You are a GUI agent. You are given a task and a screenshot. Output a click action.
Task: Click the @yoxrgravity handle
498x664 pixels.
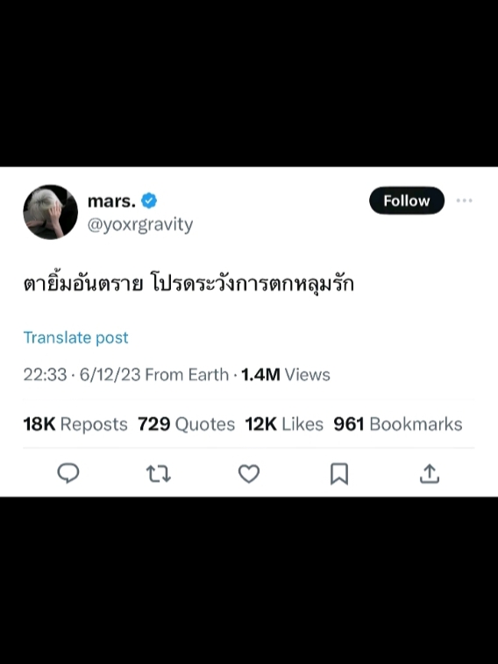click(x=140, y=224)
